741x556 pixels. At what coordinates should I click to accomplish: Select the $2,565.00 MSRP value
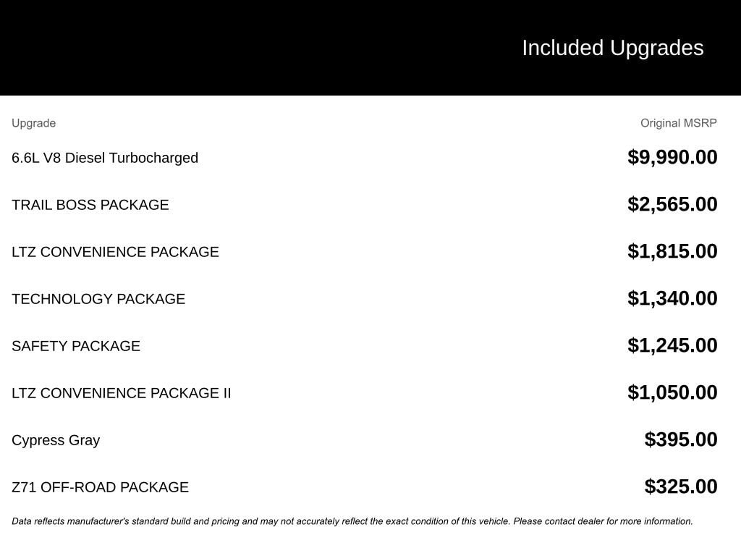[x=672, y=204]
